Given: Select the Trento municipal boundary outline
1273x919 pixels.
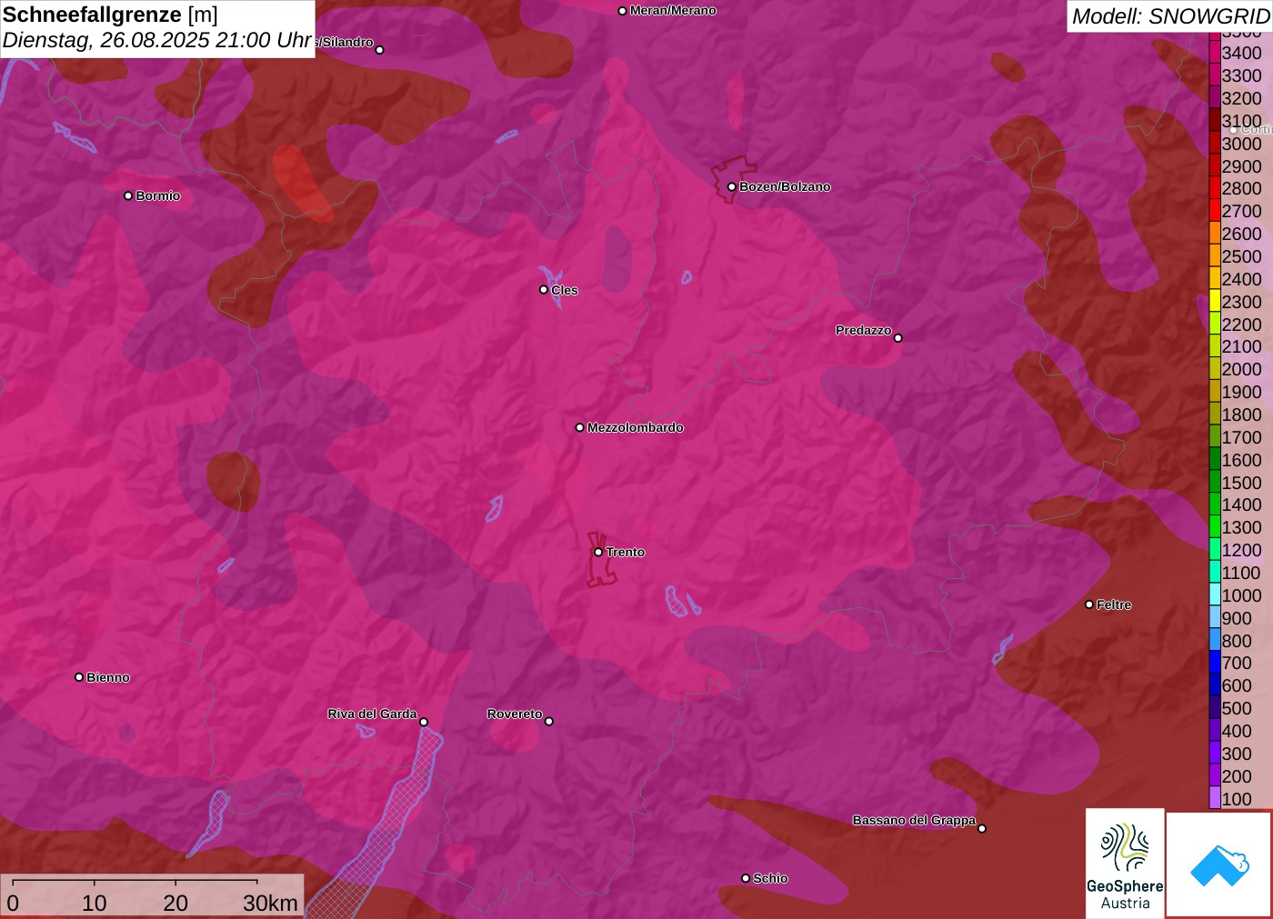Looking at the screenshot, I should click(600, 560).
